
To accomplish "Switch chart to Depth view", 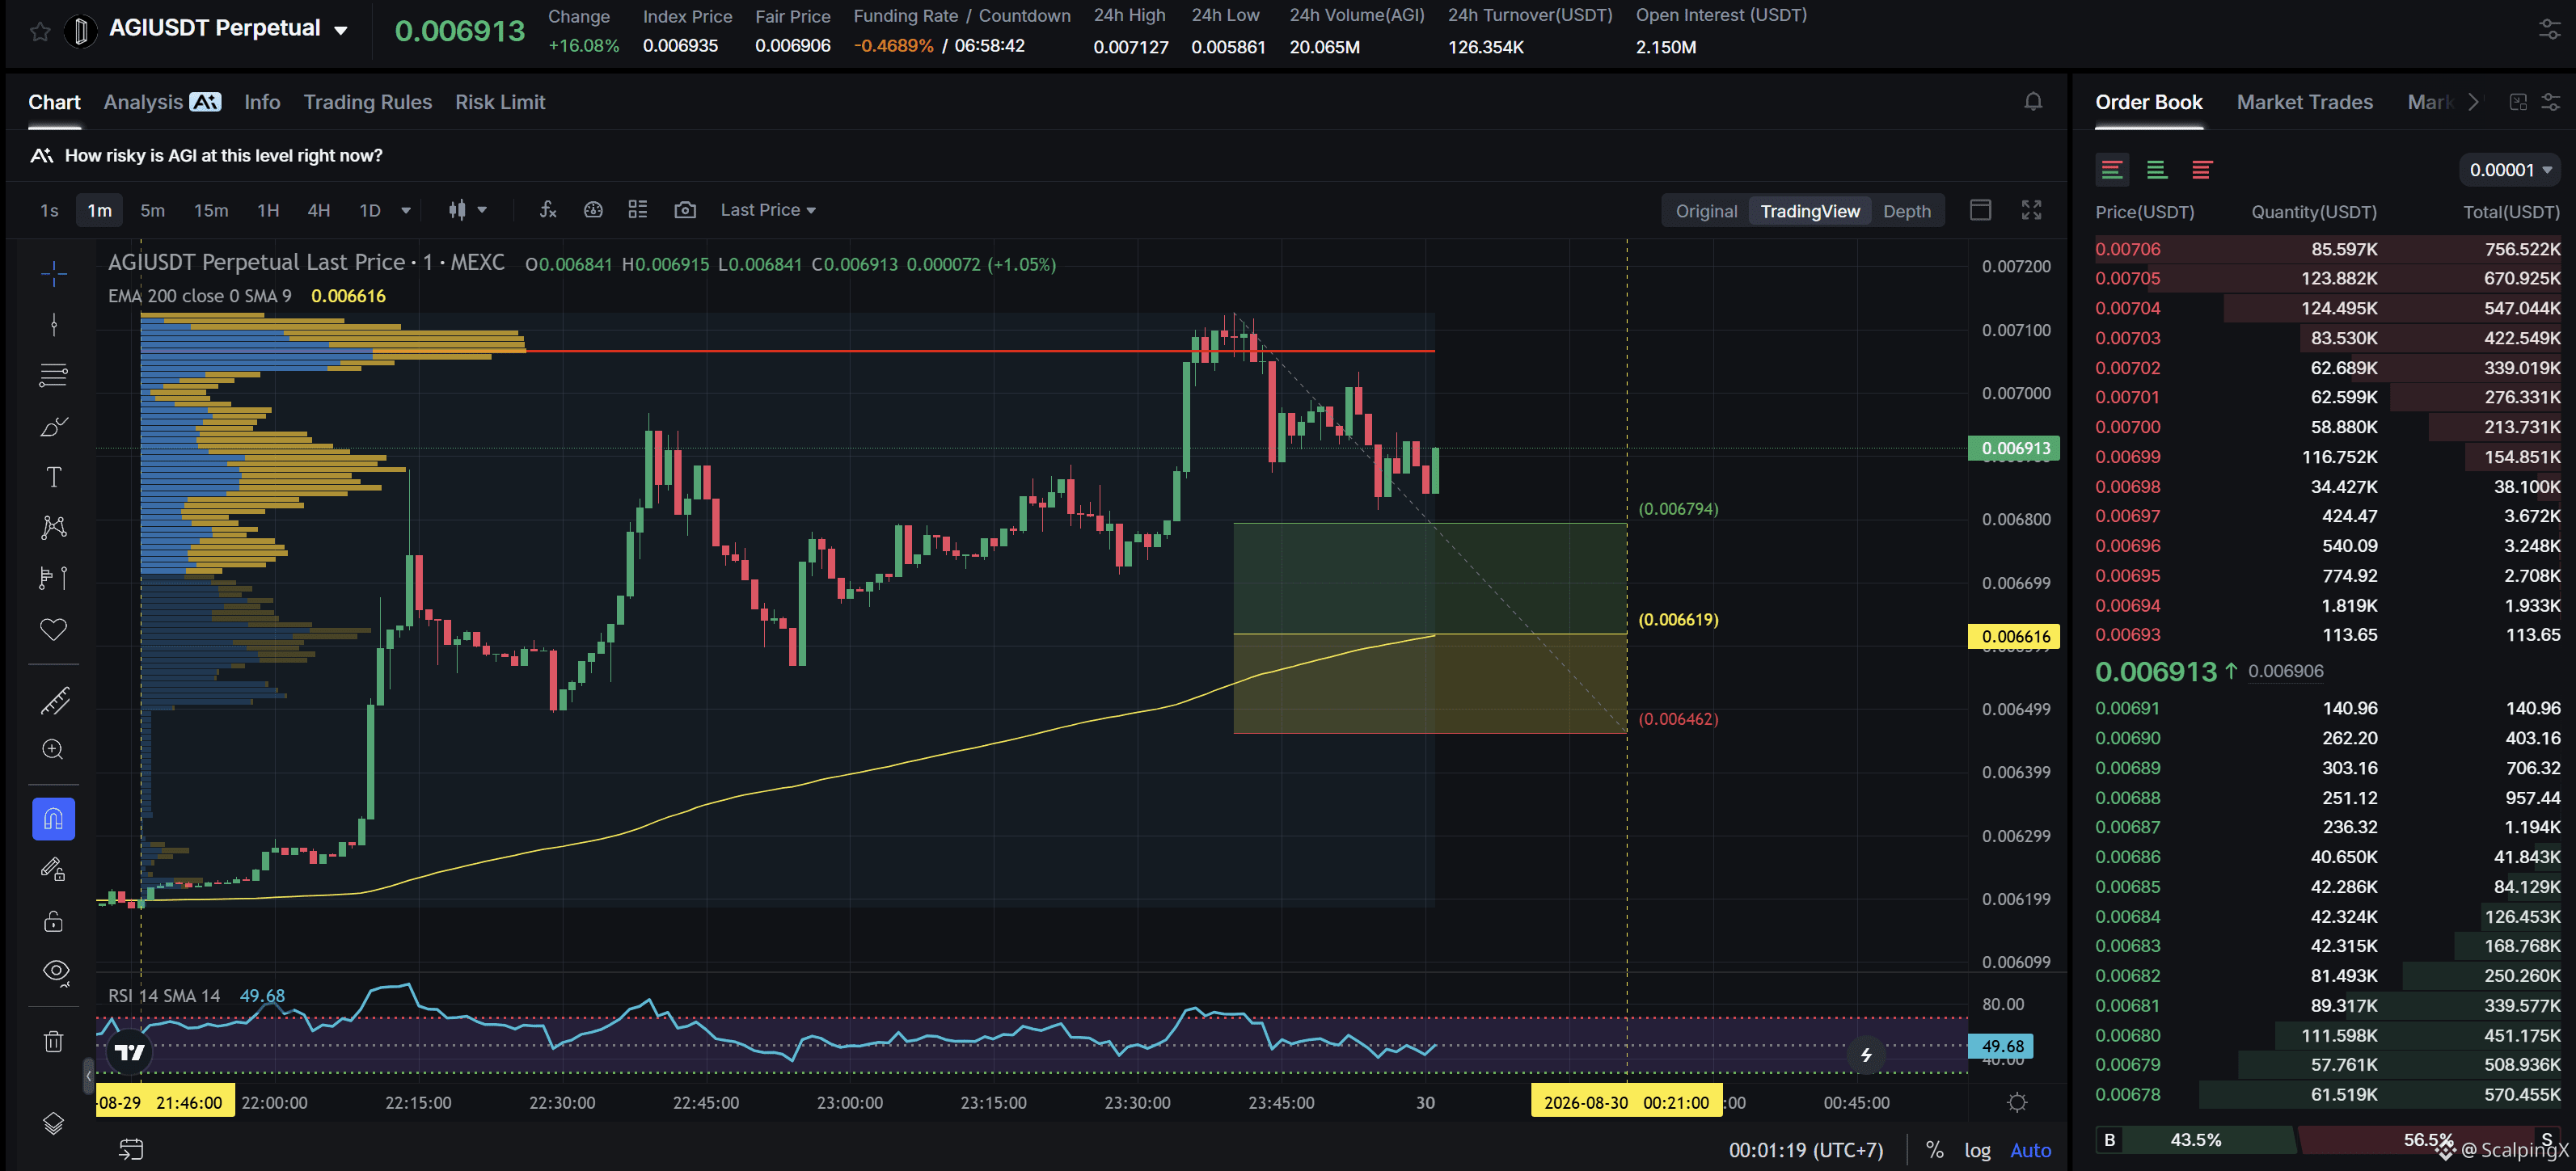I will click(1906, 211).
